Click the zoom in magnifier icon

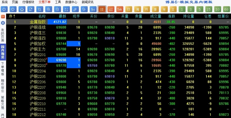point(49,9)
